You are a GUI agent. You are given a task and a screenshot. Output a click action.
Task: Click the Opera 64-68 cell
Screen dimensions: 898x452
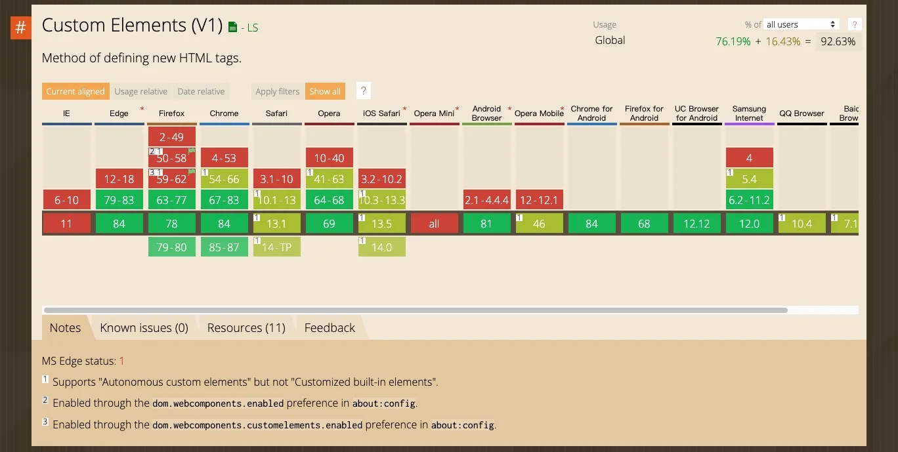(x=329, y=199)
